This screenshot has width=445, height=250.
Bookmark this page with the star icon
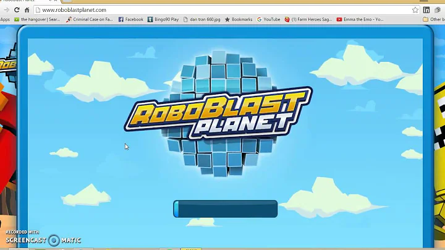coord(415,10)
